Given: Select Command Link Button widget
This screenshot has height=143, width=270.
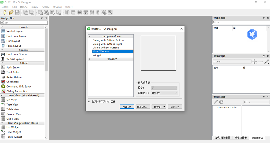Looking at the screenshot, I should point(19,86).
